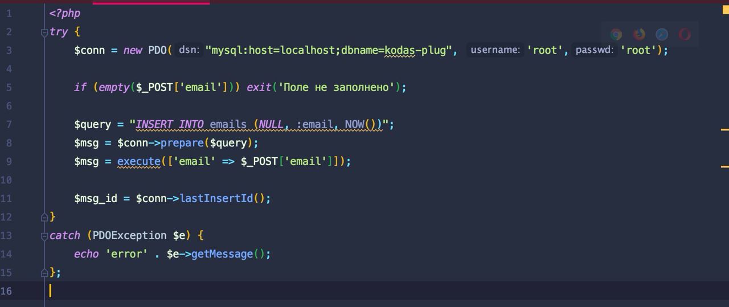Click the 'prepare' method call
The width and height of the screenshot is (729, 307).
coord(182,143)
